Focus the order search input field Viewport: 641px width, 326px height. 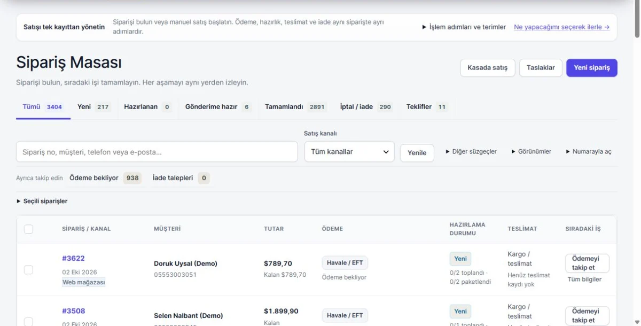(157, 152)
